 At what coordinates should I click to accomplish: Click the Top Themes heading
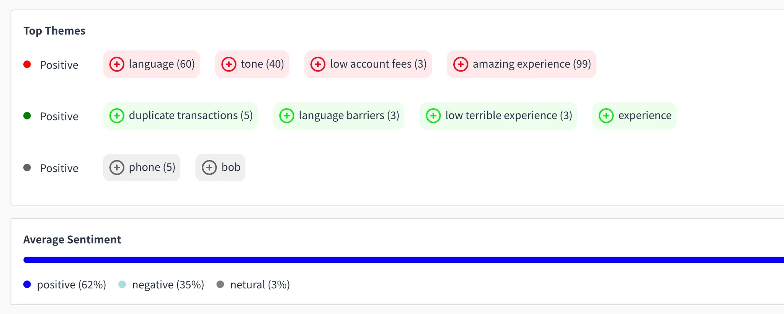54,31
